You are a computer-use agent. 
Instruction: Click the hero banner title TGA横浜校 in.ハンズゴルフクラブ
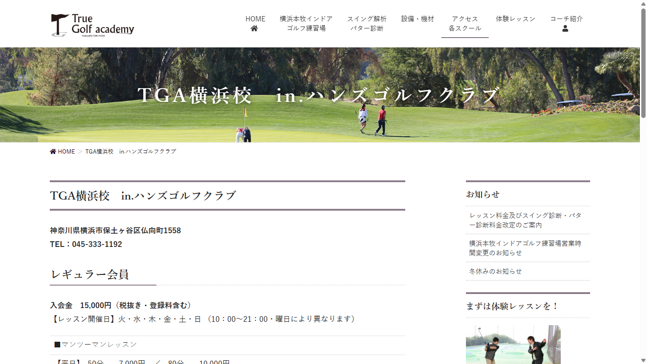coord(318,95)
